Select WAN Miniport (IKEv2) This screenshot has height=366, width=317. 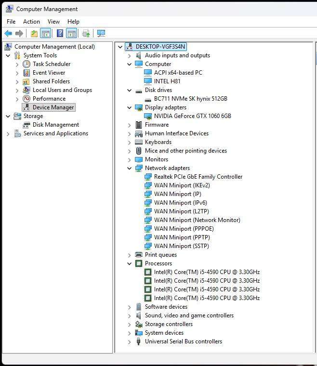coord(182,185)
